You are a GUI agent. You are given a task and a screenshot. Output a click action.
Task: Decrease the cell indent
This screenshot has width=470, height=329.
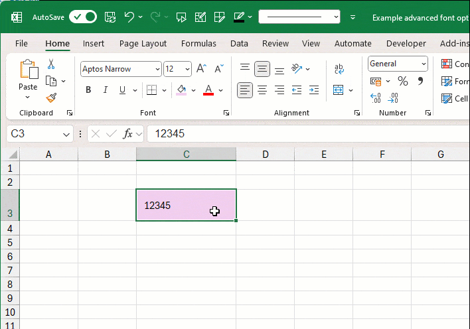(297, 90)
